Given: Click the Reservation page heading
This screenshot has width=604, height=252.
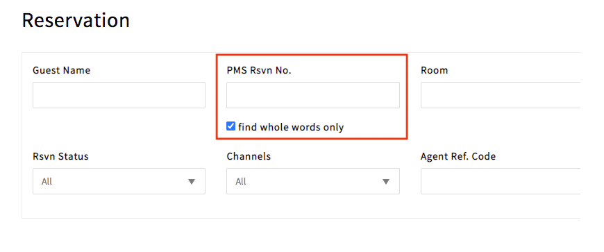Looking at the screenshot, I should point(76,20).
